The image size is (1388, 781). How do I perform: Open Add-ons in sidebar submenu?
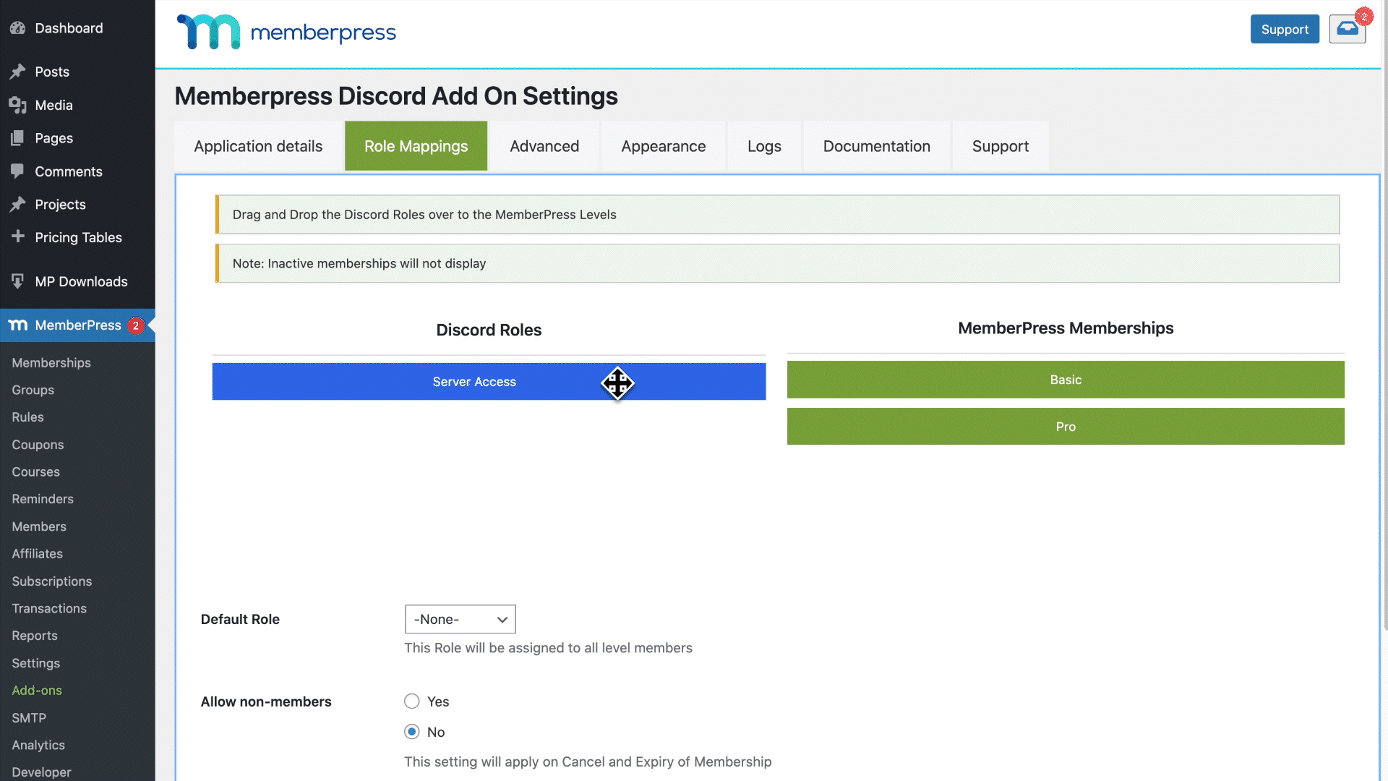point(37,691)
